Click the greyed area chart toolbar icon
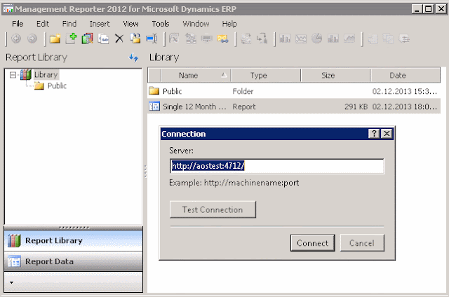This screenshot has height=297, width=449. click(x=349, y=39)
